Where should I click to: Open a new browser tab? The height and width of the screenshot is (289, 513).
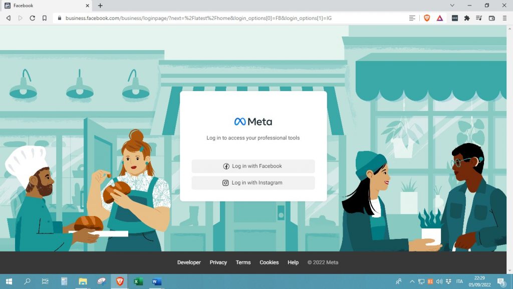click(x=101, y=6)
